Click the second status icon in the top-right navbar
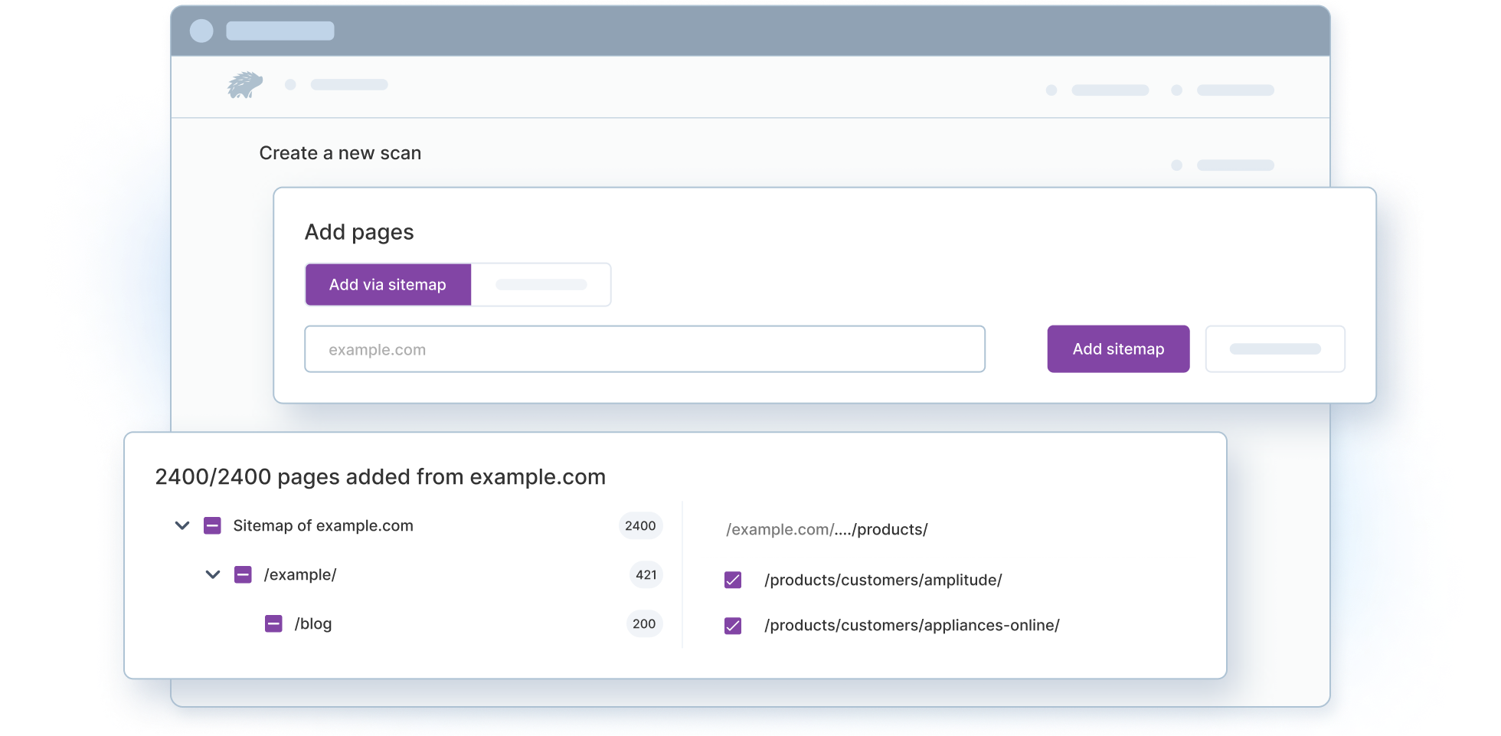1501x736 pixels. [1177, 90]
